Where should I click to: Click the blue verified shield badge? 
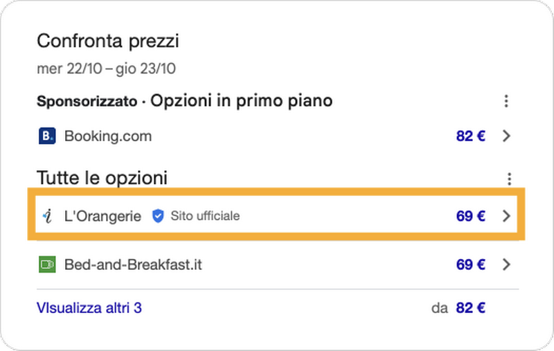click(158, 216)
